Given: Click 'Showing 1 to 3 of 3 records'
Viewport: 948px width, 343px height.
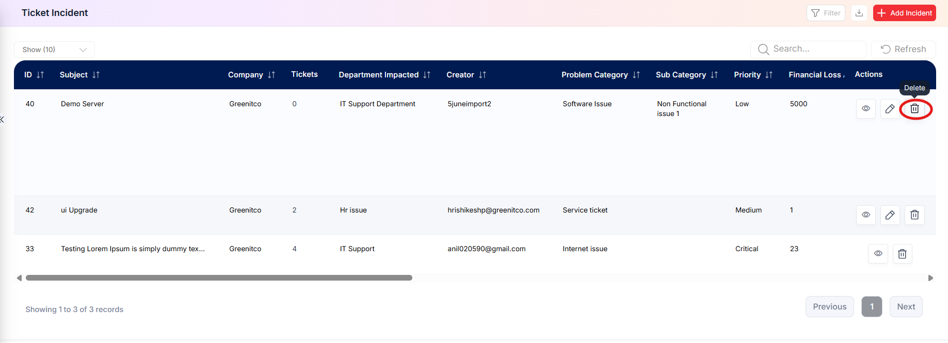Looking at the screenshot, I should [74, 309].
